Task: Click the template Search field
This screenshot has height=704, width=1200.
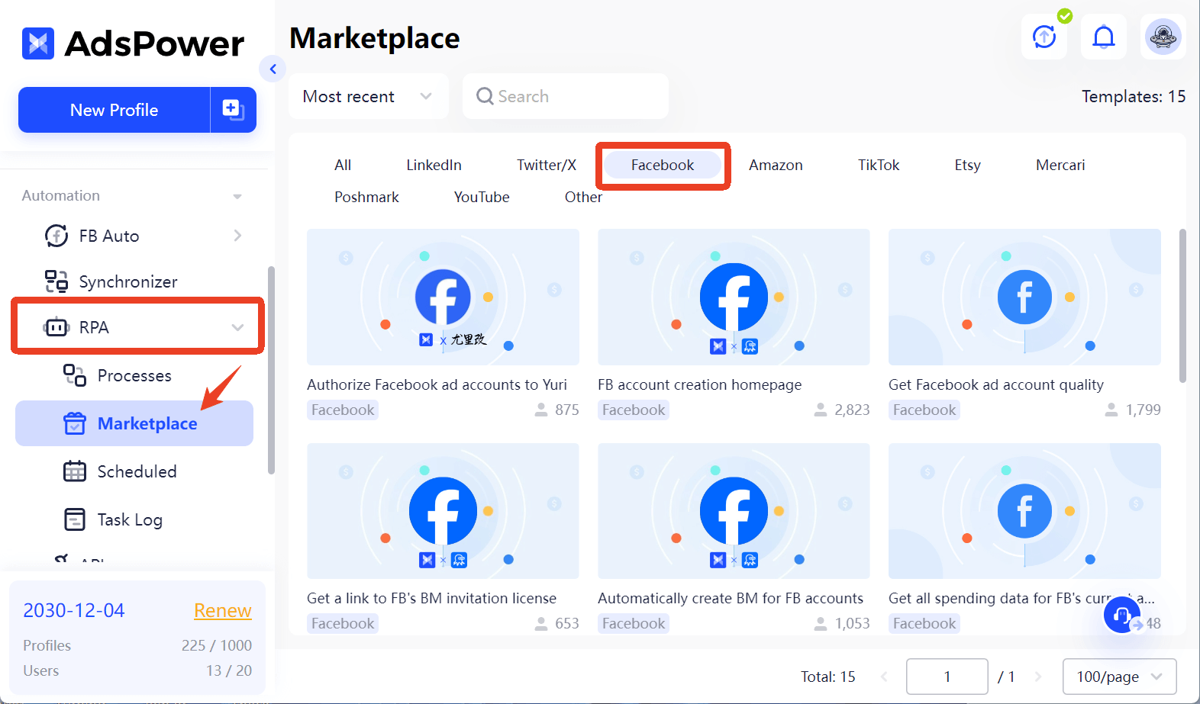Action: pyautogui.click(x=566, y=96)
